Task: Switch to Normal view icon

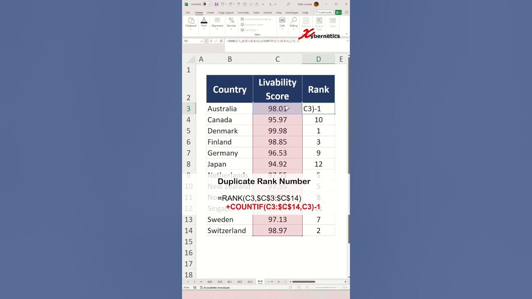Action: pos(291,287)
